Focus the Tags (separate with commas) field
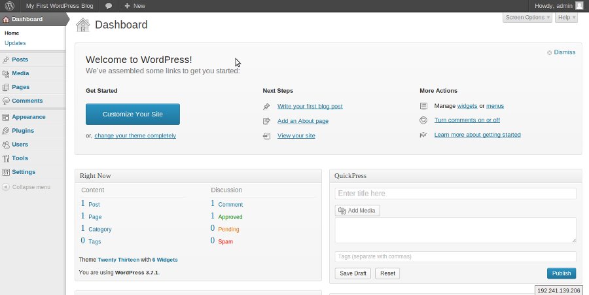Viewport: 589px width, 295px height. tap(455, 256)
